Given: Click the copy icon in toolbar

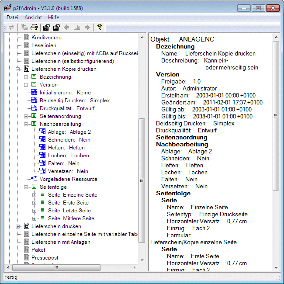Looking at the screenshot, I should coord(24,28).
